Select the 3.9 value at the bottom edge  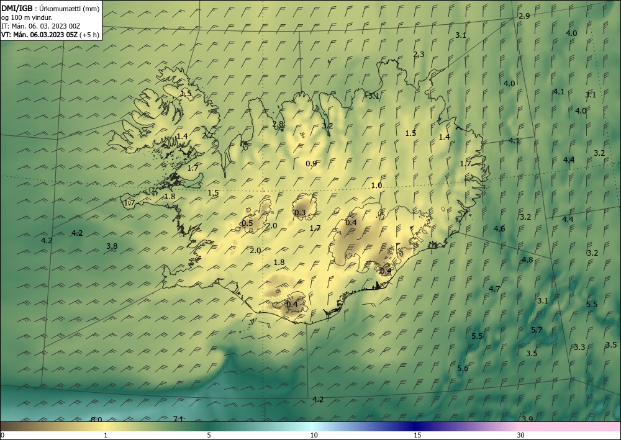click(527, 419)
